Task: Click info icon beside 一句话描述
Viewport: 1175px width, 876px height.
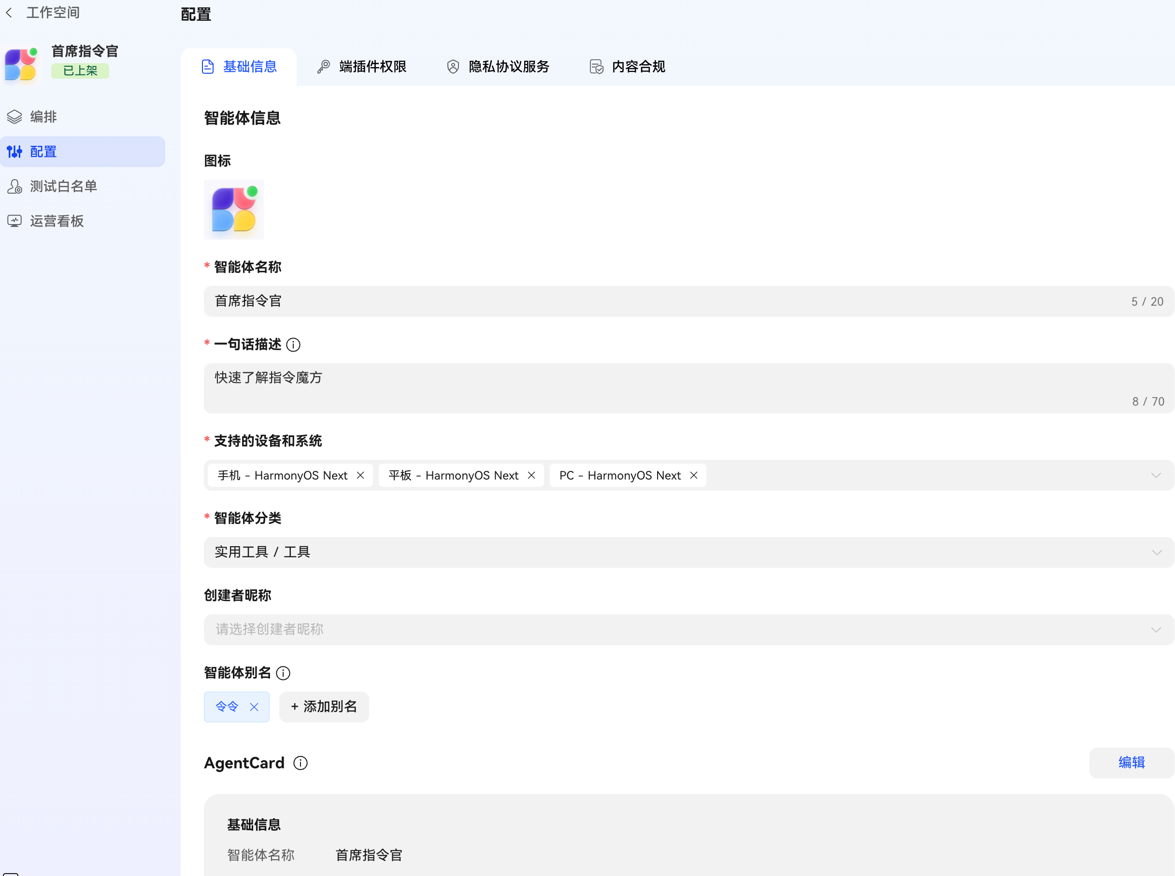Action: 293,345
